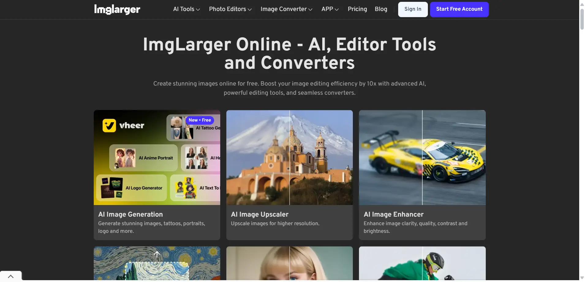
Task: Click the vheer yellow checkmark logo
Action: pos(109,126)
